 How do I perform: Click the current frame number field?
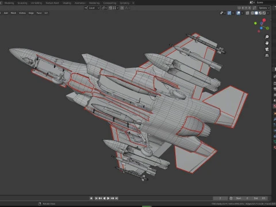220,198
